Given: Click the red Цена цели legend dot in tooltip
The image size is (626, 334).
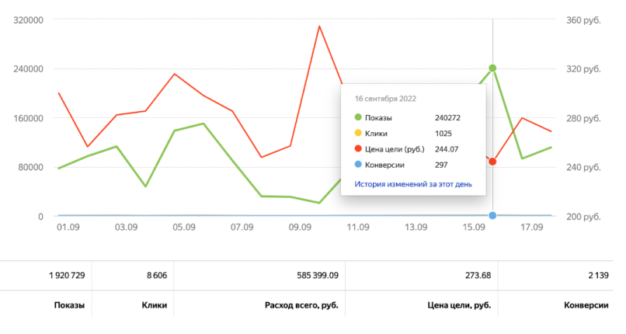Looking at the screenshot, I should click(358, 149).
